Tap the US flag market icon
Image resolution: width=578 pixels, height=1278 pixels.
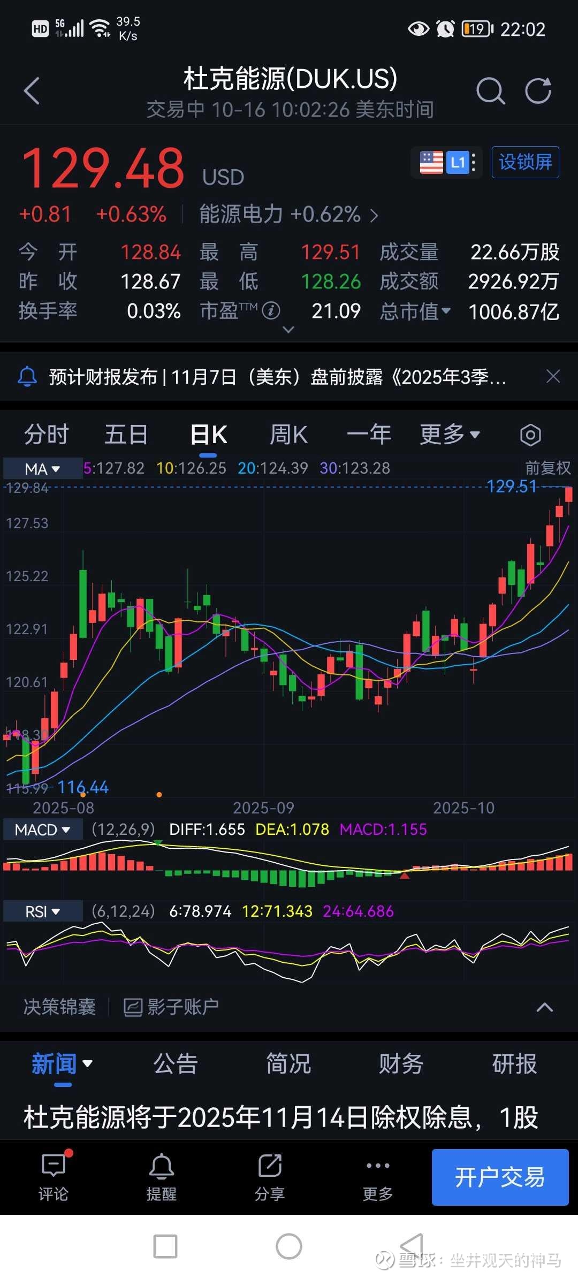(x=431, y=162)
